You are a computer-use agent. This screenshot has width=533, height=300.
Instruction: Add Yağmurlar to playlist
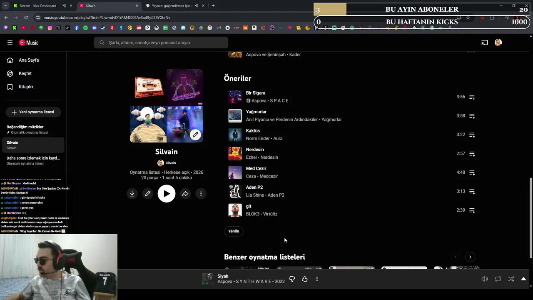(x=472, y=116)
